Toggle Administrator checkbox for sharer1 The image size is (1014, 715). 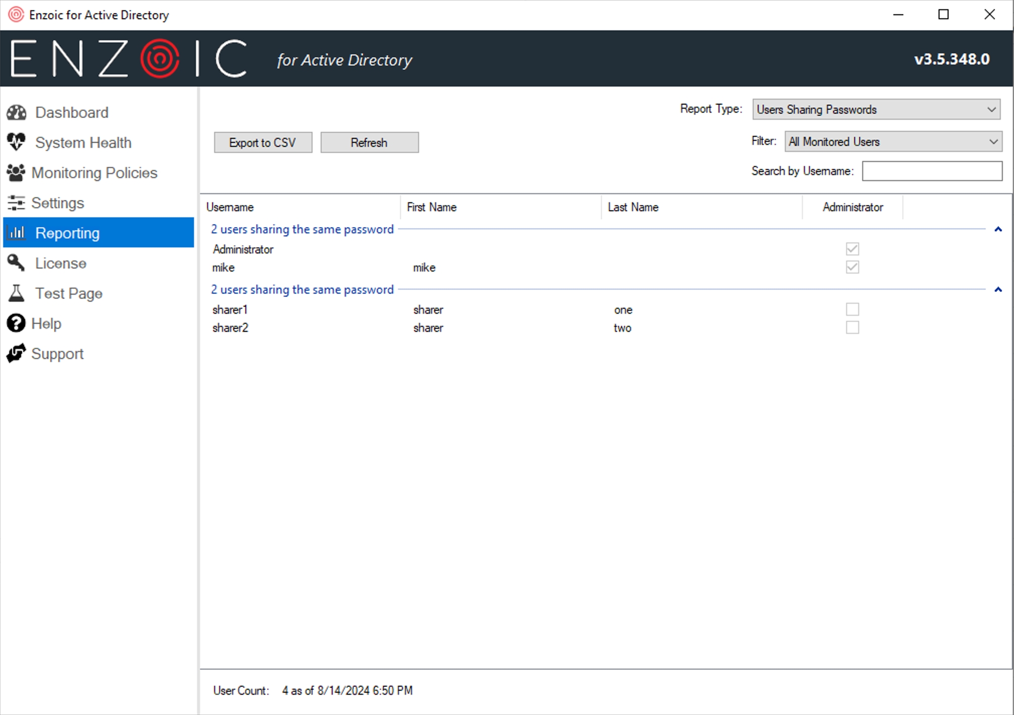click(x=852, y=309)
